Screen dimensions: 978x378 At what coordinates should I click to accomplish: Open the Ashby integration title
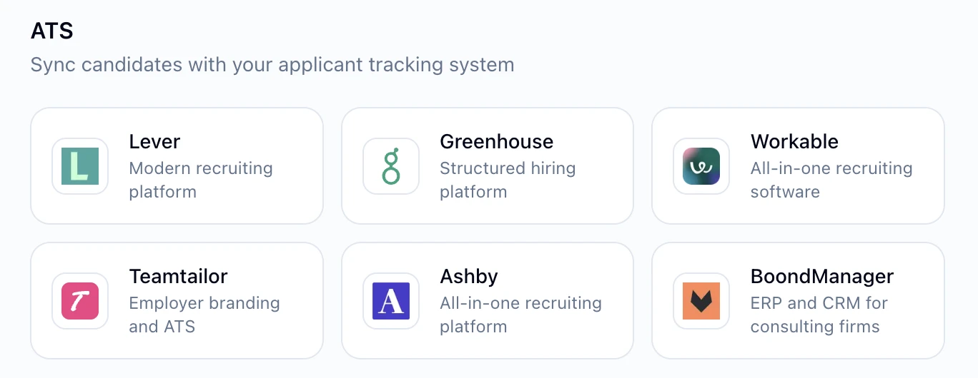469,277
